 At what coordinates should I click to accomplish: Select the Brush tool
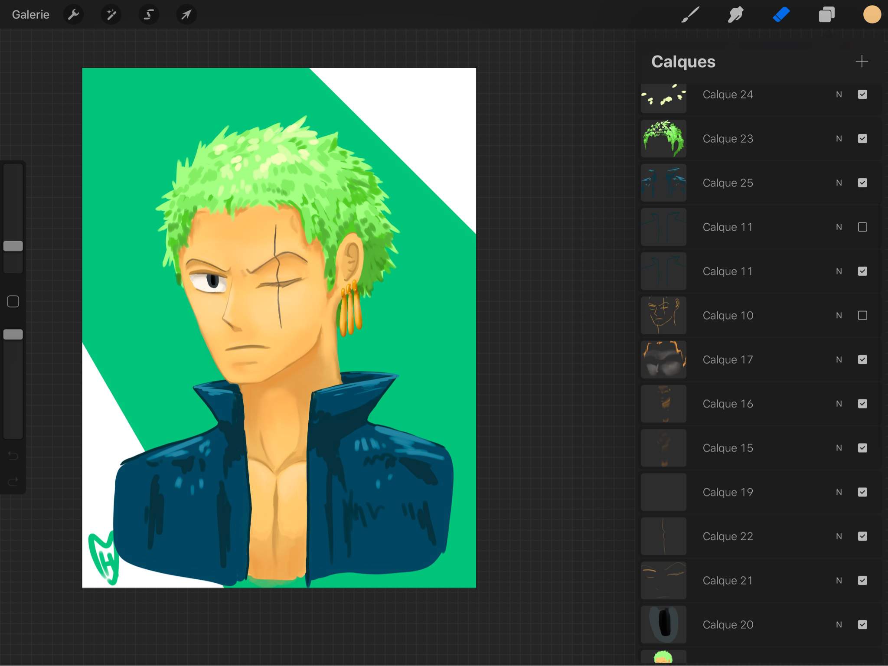click(690, 15)
